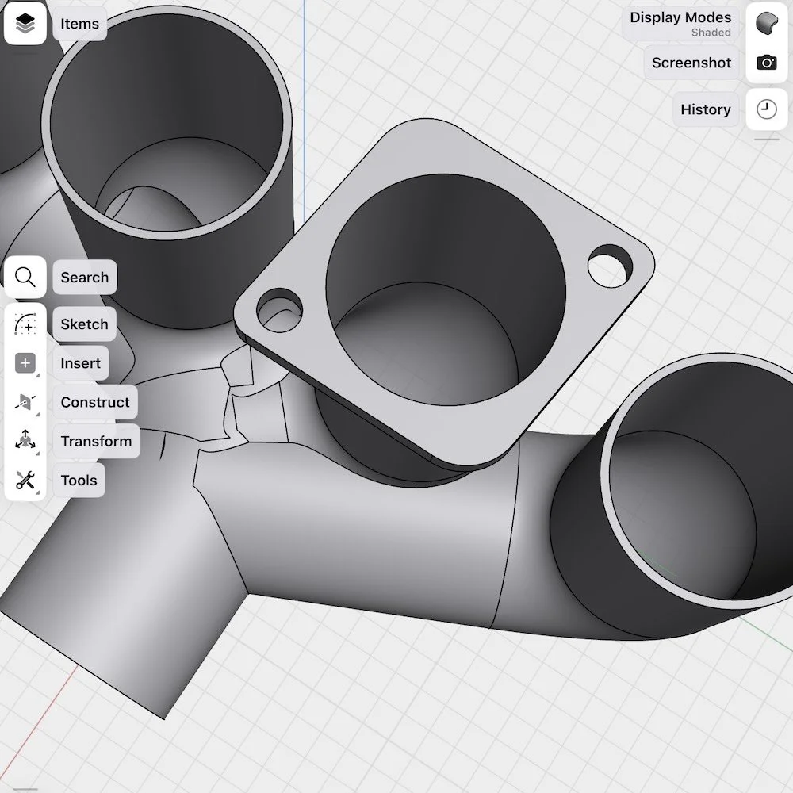
Task: Take a screenshot with camera icon
Action: pos(767,63)
